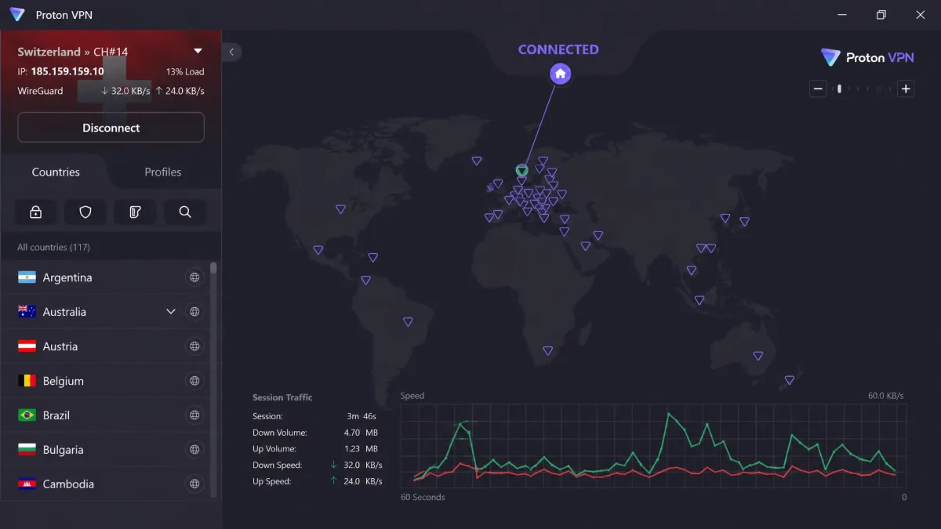Screen dimensions: 941x529
Task: Click the Brazil flag icon
Action: pyautogui.click(x=27, y=415)
